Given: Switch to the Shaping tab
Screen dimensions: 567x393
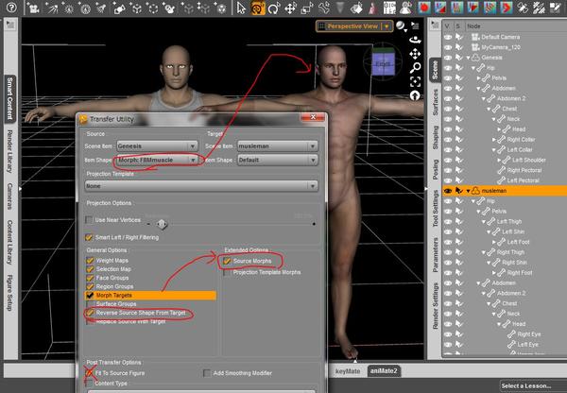Looking at the screenshot, I should coord(435,137).
